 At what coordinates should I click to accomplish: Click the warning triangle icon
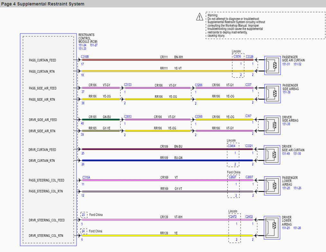[200, 16]
